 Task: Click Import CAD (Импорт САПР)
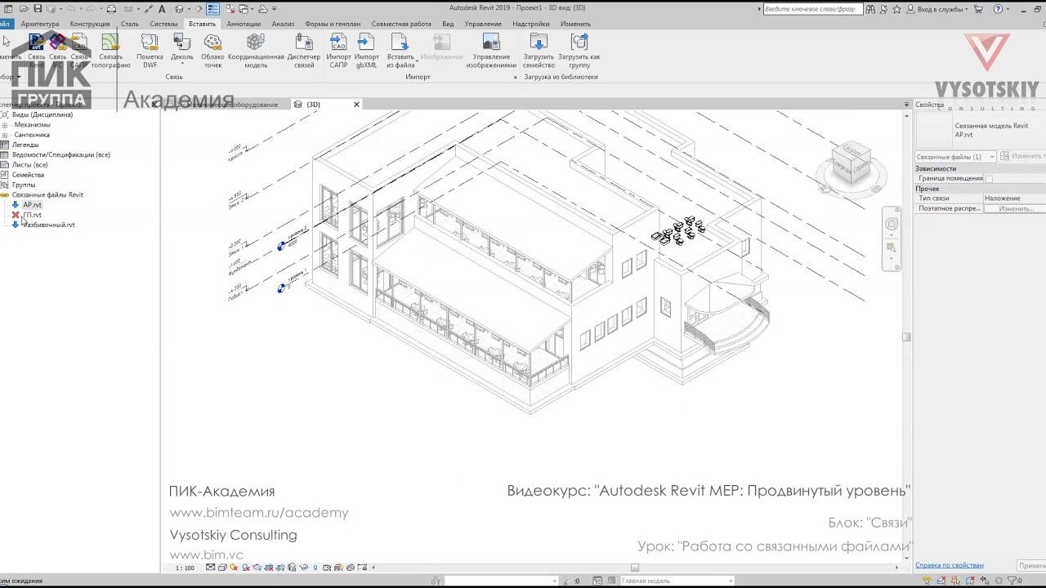(x=338, y=51)
